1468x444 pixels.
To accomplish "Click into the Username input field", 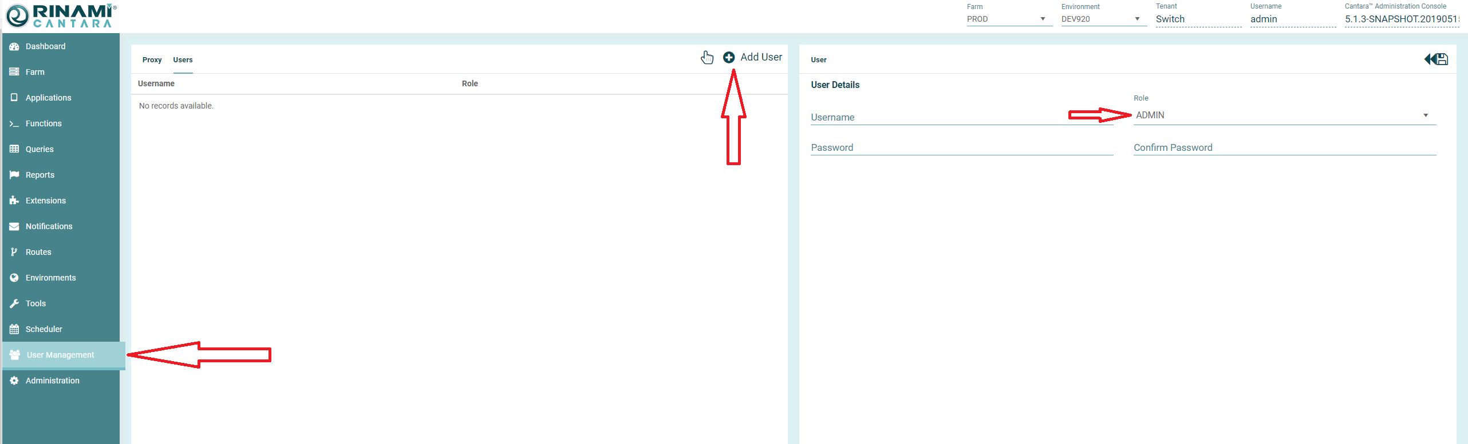I will [961, 117].
